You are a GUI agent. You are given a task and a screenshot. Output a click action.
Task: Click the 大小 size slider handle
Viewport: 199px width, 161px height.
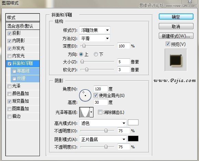(82, 62)
